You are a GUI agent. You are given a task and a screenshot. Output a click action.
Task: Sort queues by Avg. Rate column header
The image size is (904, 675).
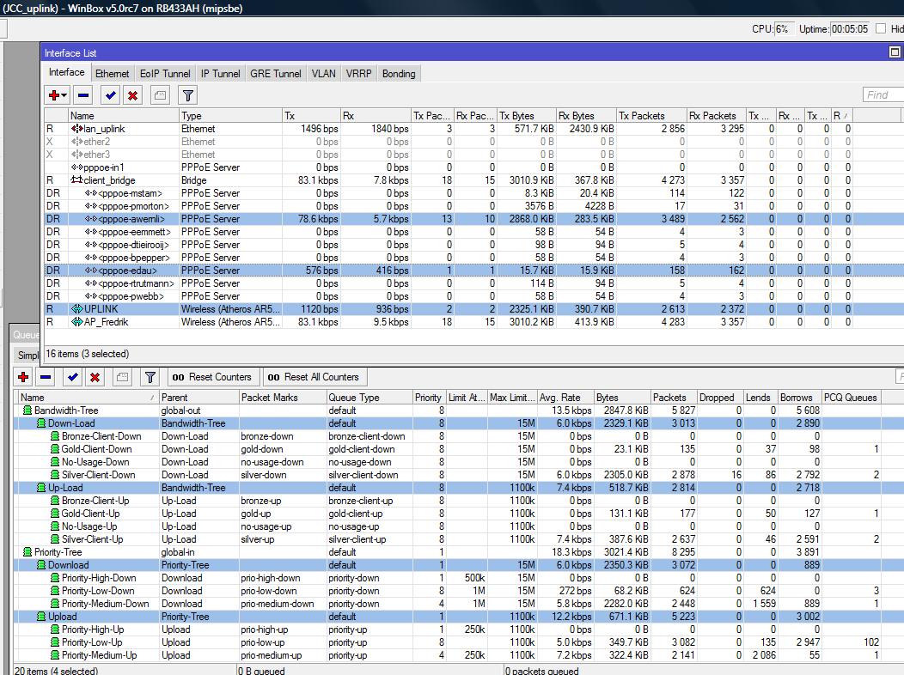[x=565, y=398]
